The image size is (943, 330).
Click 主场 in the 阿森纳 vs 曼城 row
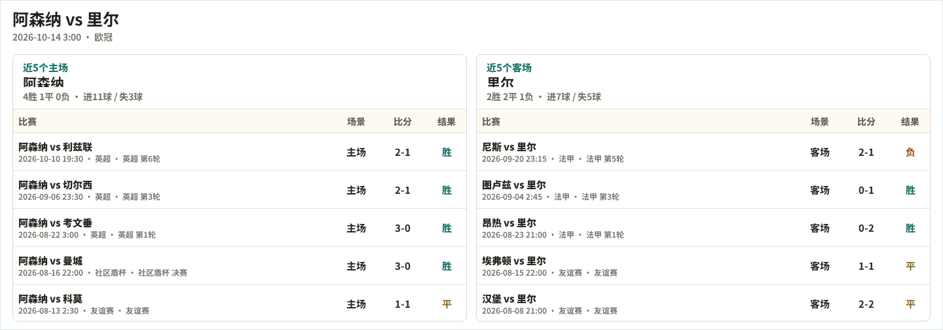(356, 266)
